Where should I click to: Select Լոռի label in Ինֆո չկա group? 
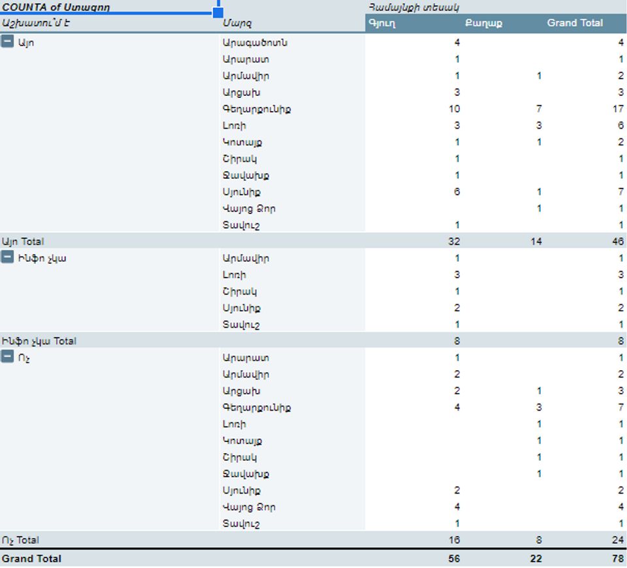click(234, 275)
